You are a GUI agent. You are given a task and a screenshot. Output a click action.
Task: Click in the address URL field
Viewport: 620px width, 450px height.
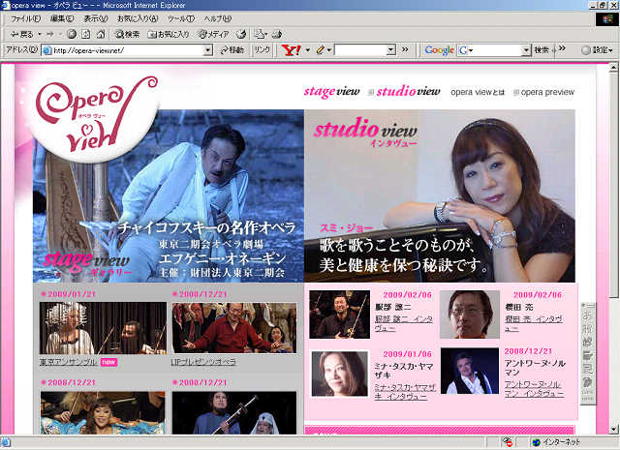click(x=127, y=50)
